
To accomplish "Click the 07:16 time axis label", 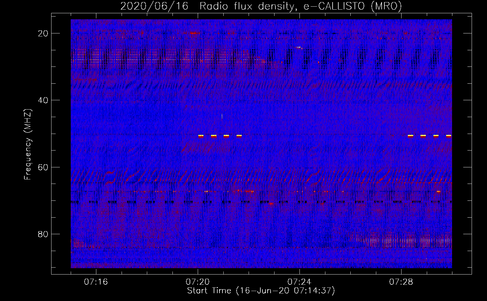I will coord(96,282).
